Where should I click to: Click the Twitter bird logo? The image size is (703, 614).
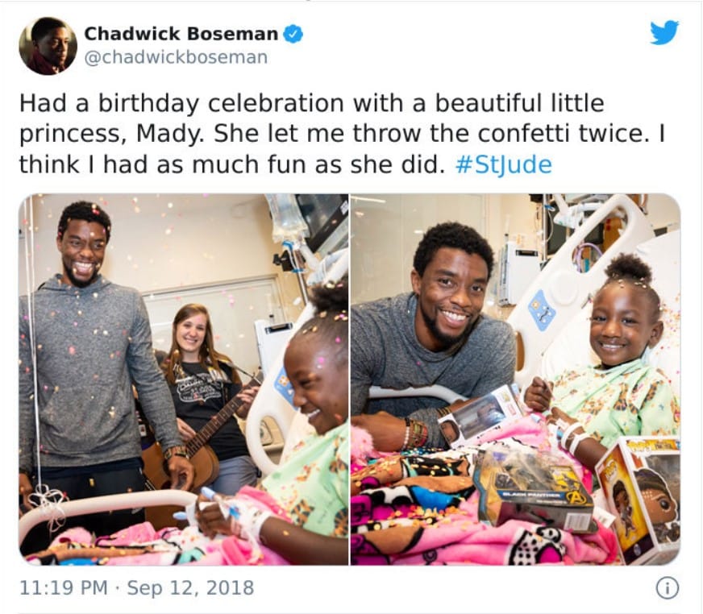pyautogui.click(x=664, y=32)
